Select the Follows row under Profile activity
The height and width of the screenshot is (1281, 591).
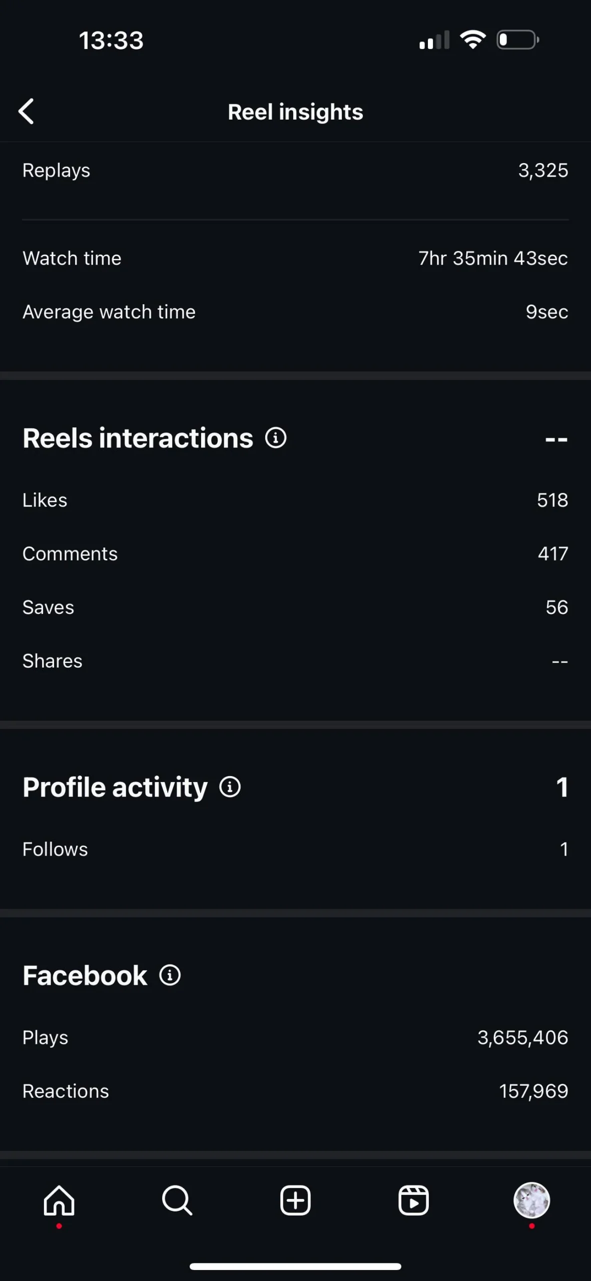[295, 849]
